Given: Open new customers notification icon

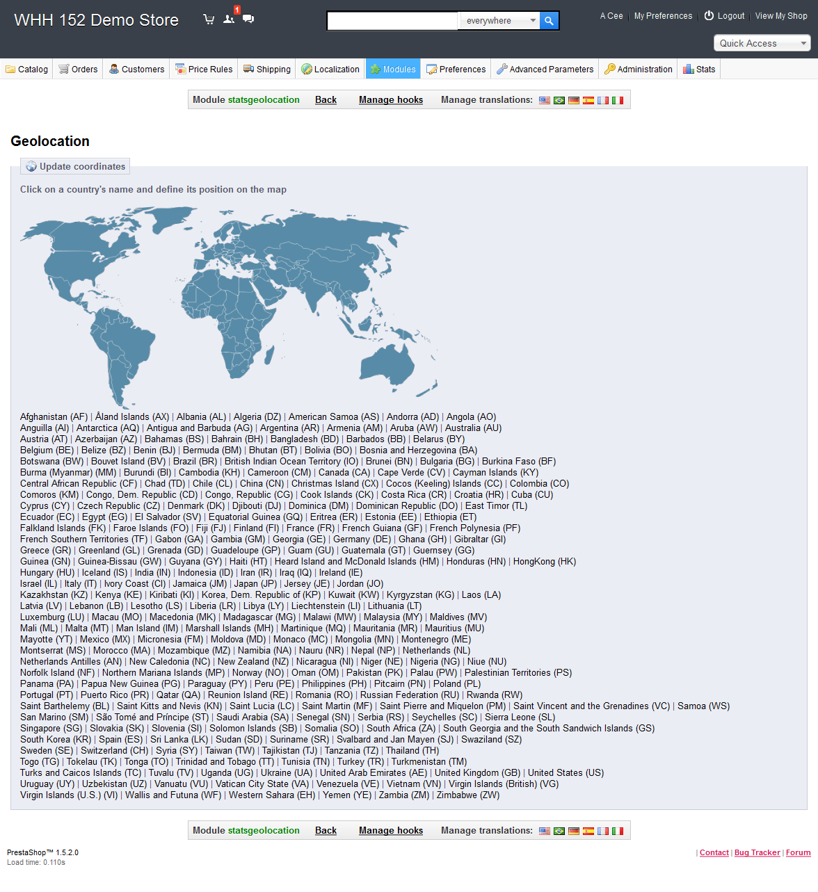Looking at the screenshot, I should tap(228, 19).
